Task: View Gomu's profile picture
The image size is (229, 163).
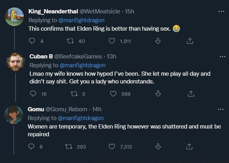Action: (x=14, y=114)
